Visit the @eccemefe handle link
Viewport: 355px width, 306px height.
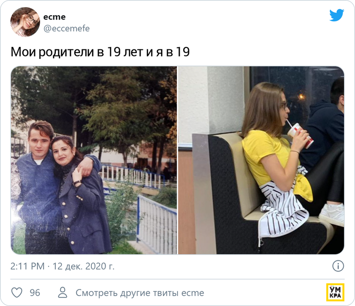coord(66,28)
